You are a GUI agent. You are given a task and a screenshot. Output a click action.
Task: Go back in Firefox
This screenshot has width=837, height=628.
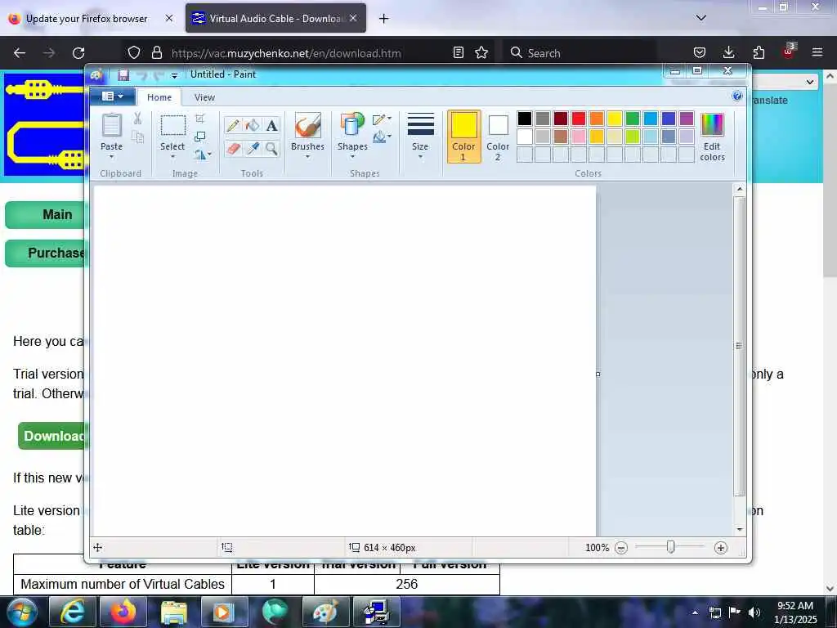pos(20,53)
